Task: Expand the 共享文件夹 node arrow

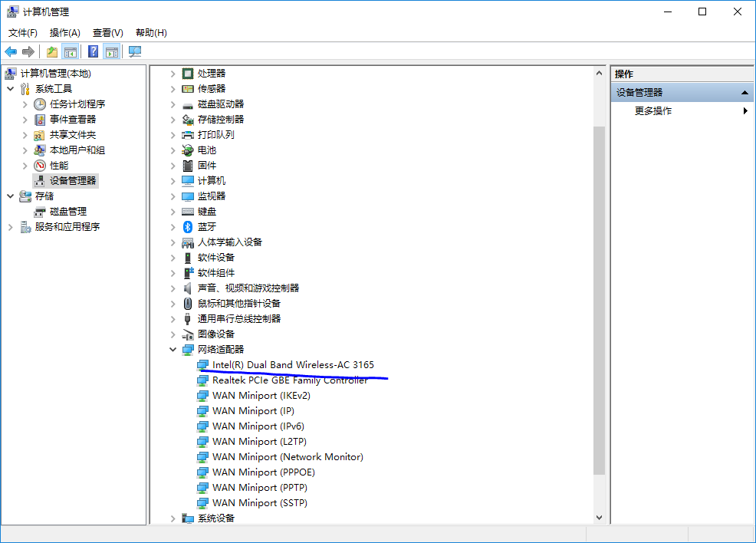Action: coord(25,136)
